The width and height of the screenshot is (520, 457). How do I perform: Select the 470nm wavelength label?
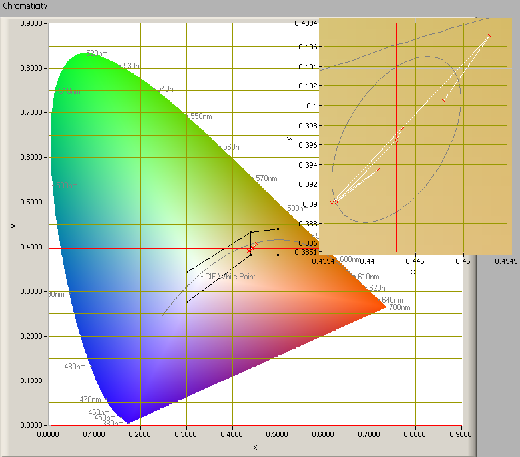(90, 400)
